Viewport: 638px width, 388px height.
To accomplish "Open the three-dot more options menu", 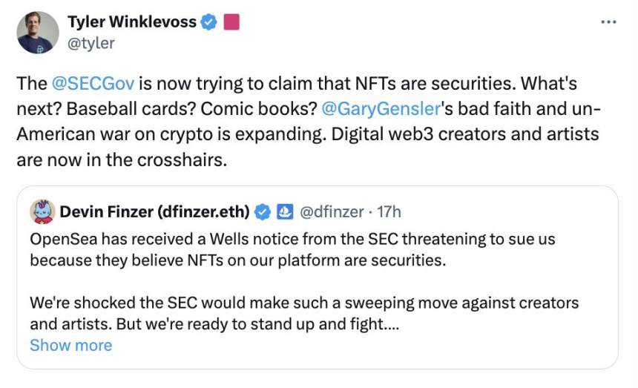I will click(x=608, y=22).
